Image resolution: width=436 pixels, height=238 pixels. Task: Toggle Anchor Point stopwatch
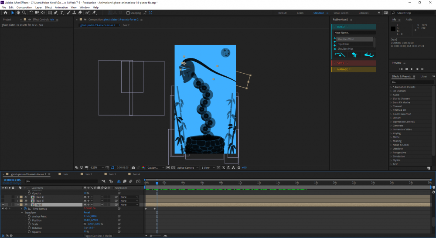click(29, 216)
